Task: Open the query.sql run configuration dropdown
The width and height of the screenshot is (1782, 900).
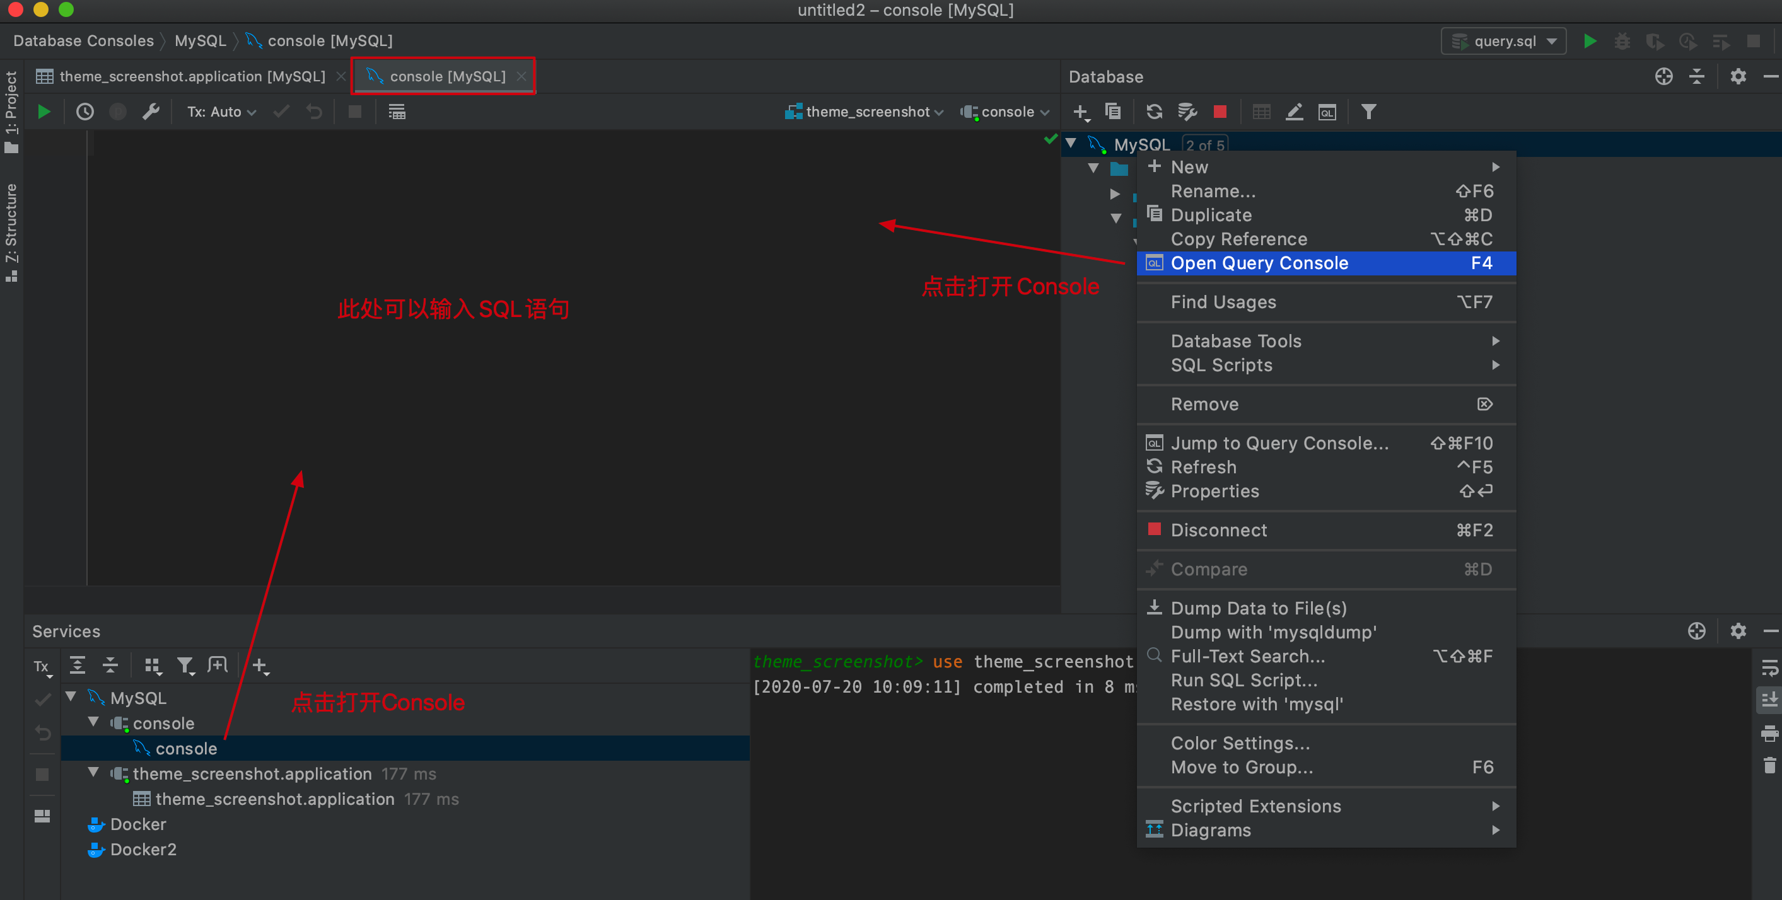Action: click(x=1504, y=41)
